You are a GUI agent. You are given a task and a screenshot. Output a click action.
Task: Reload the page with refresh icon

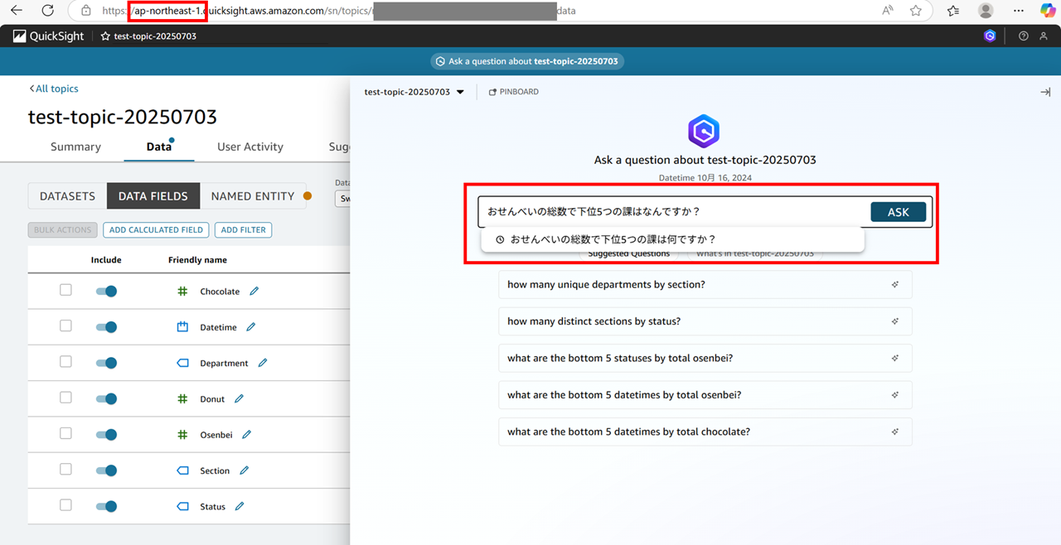coord(48,11)
